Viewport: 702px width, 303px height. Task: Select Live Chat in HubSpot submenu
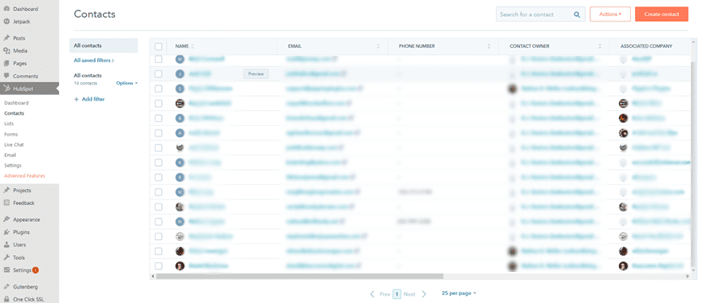(14, 144)
